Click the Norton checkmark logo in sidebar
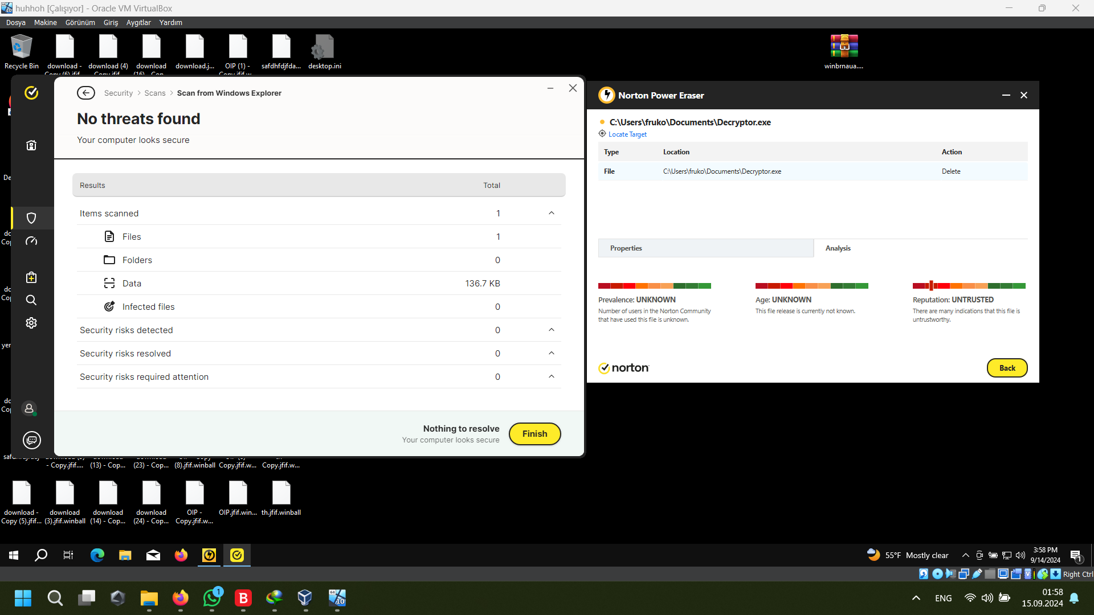The width and height of the screenshot is (1094, 615). point(31,93)
